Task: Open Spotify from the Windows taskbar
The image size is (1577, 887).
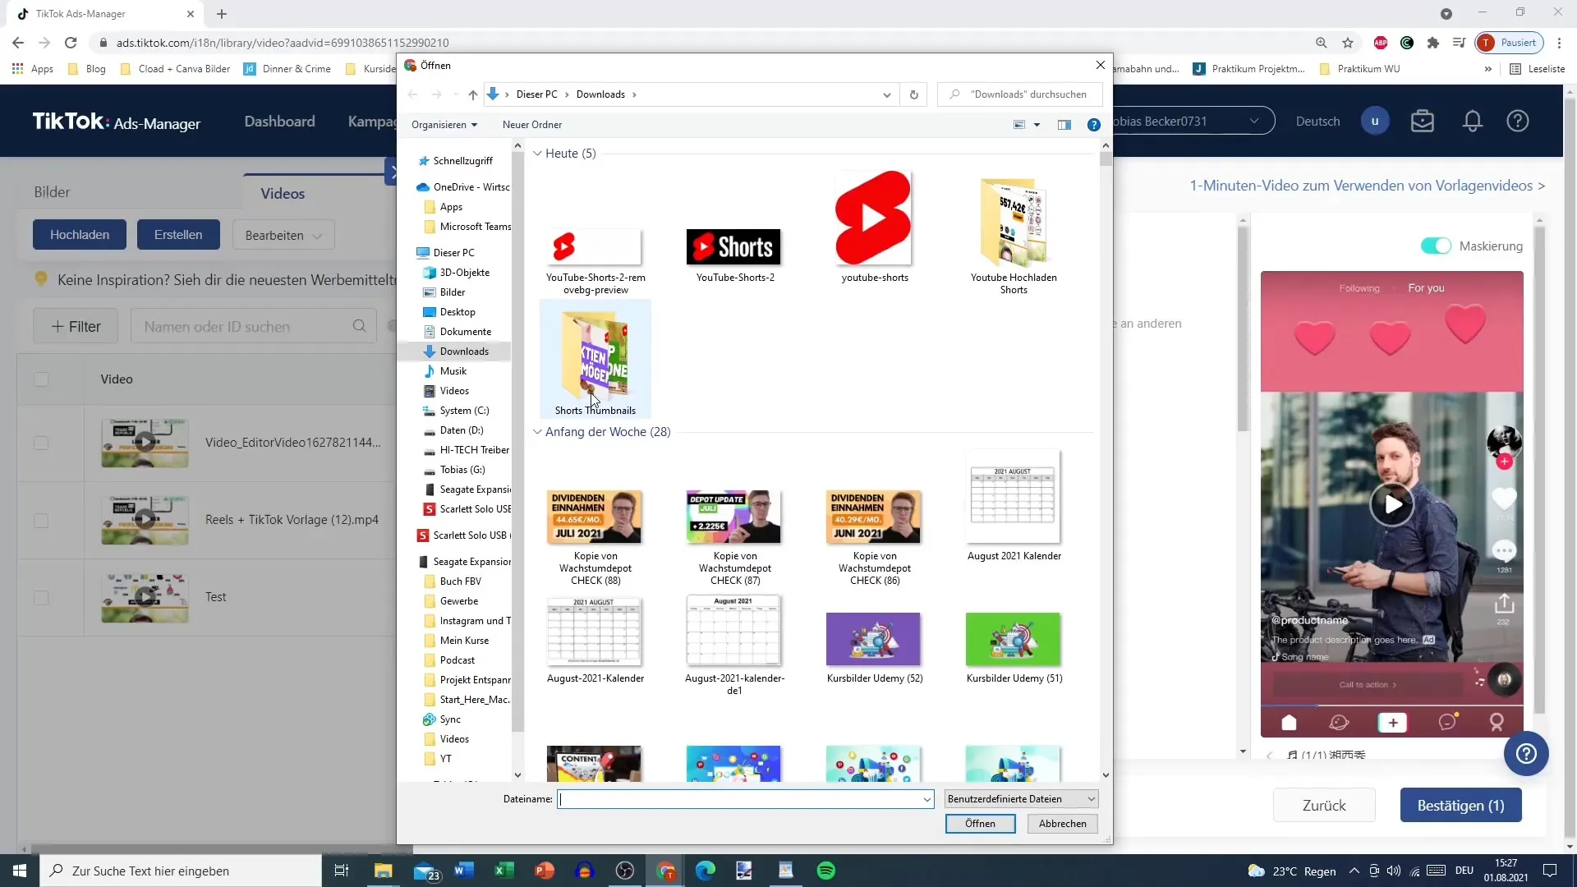Action: tap(825, 871)
